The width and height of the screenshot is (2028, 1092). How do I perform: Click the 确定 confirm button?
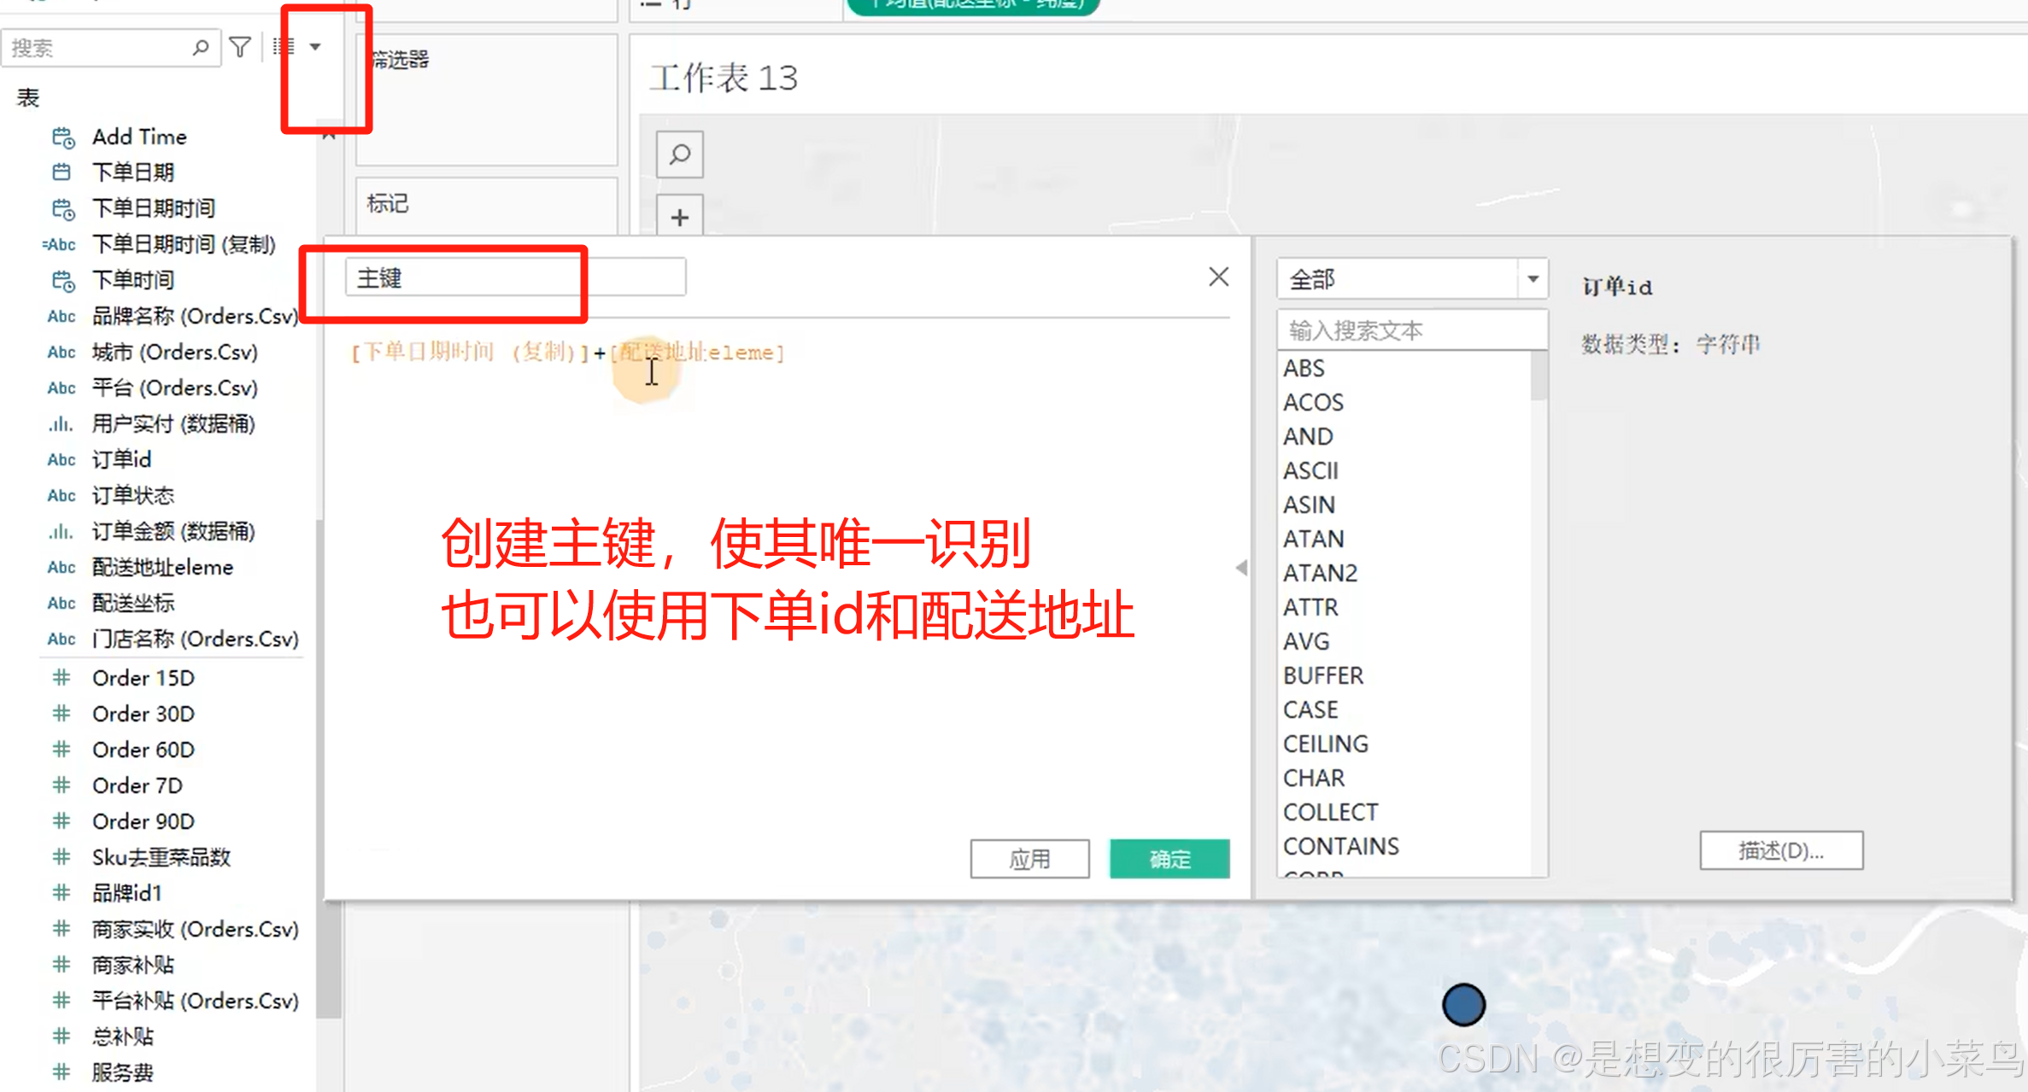click(x=1169, y=859)
